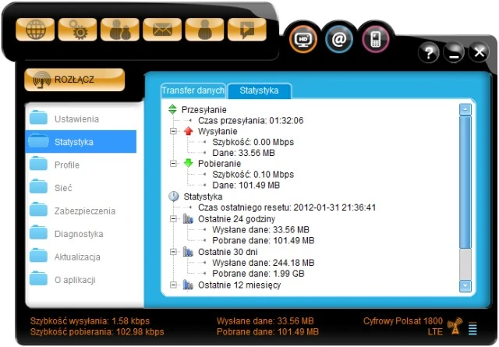The height and width of the screenshot is (347, 499).
Task: Open help with the question mark button
Action: click(x=429, y=53)
